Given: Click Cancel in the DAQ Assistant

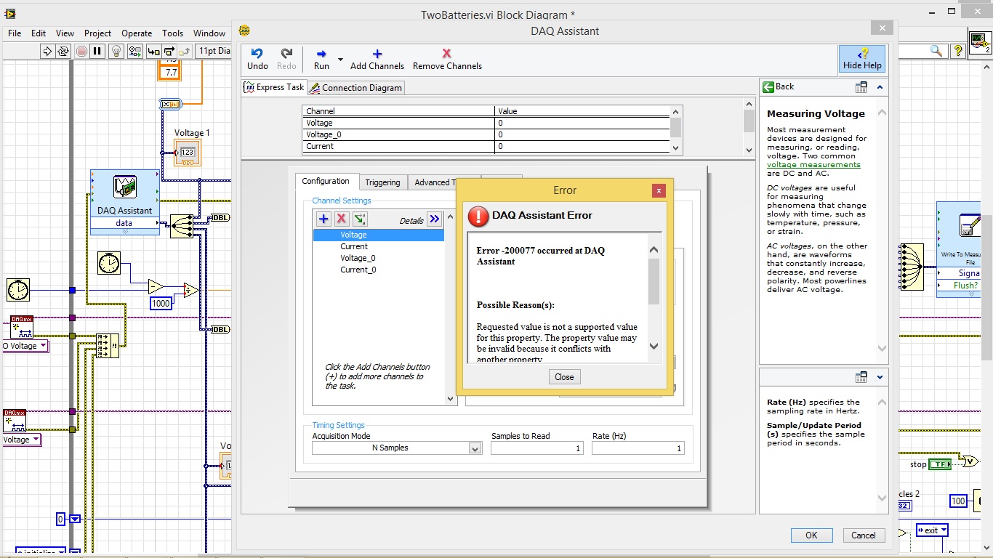Looking at the screenshot, I should click(864, 535).
